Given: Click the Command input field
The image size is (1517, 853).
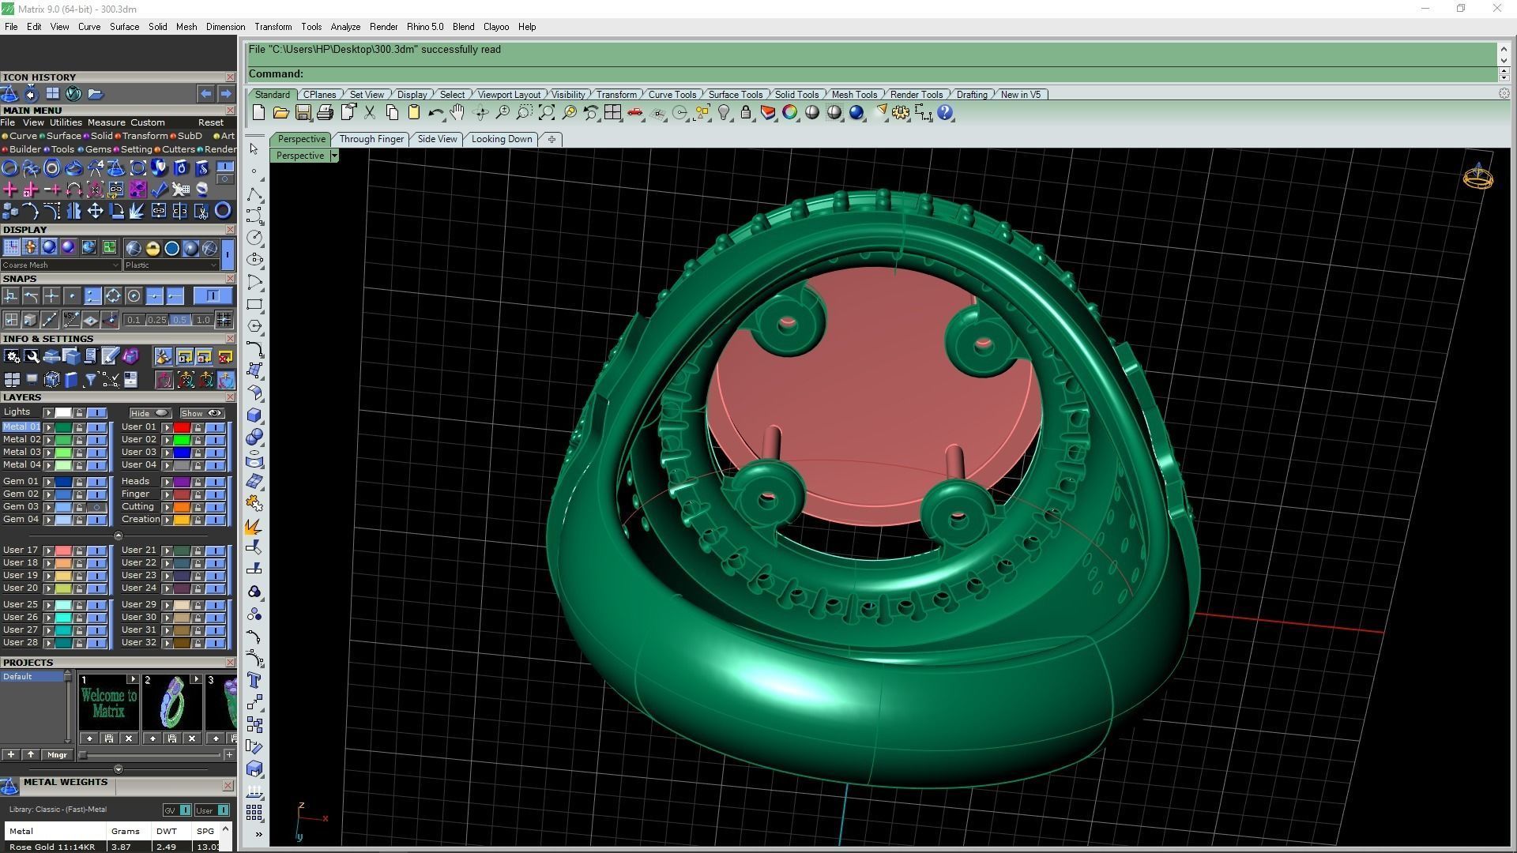Looking at the screenshot, I should 871,73.
